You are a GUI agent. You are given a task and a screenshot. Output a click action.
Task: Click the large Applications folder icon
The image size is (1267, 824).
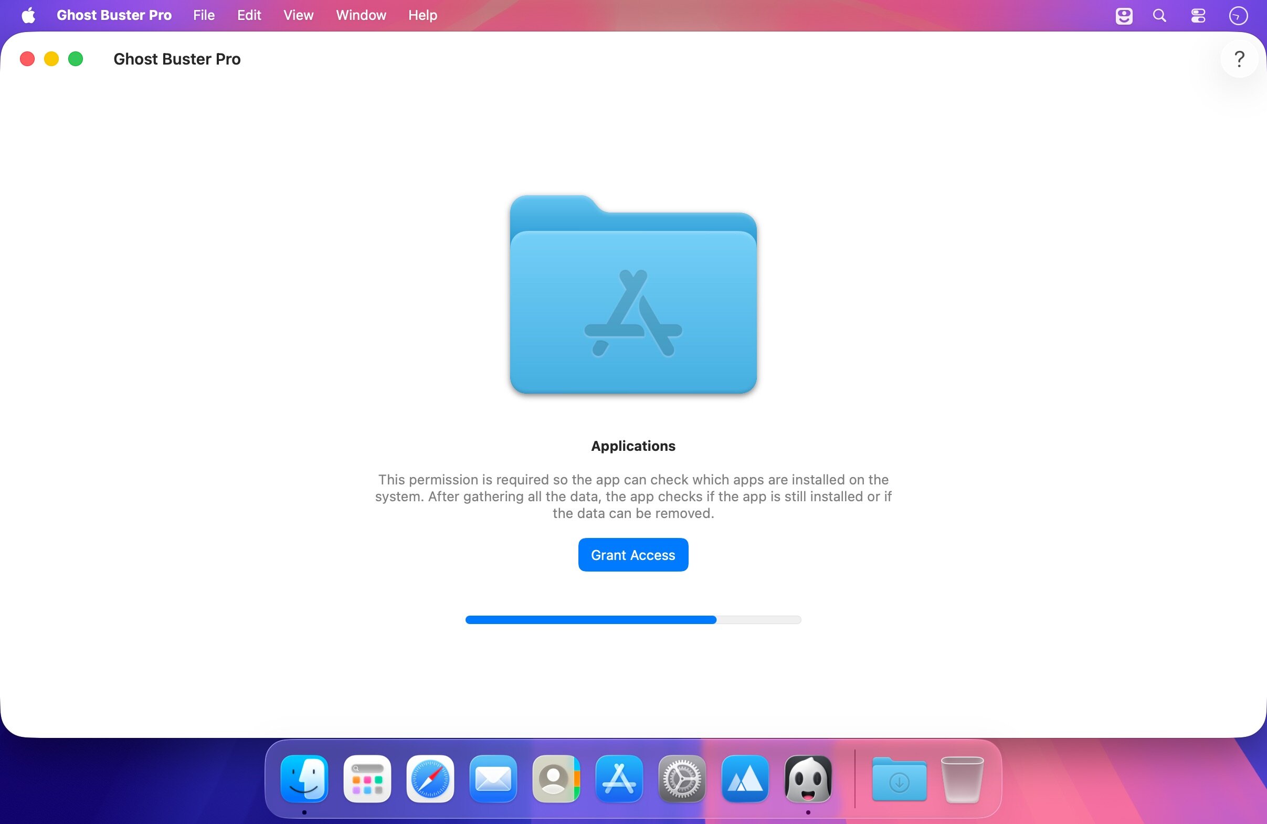click(x=633, y=294)
